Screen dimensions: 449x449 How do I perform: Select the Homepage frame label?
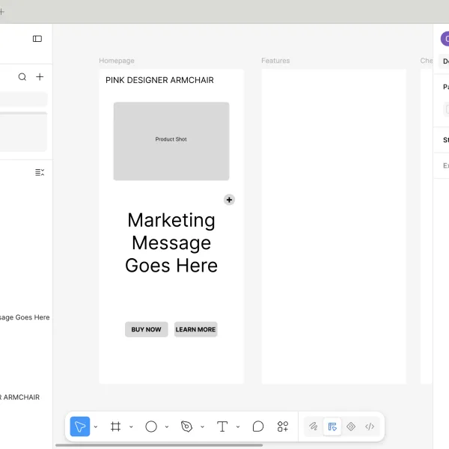tap(117, 61)
